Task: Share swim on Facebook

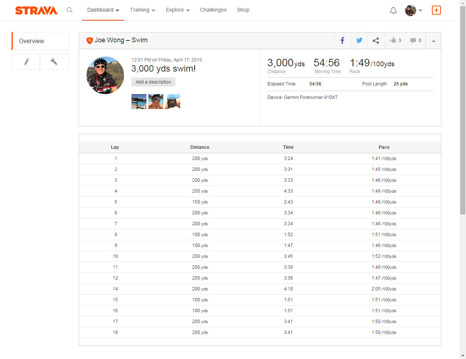Action: (342, 40)
